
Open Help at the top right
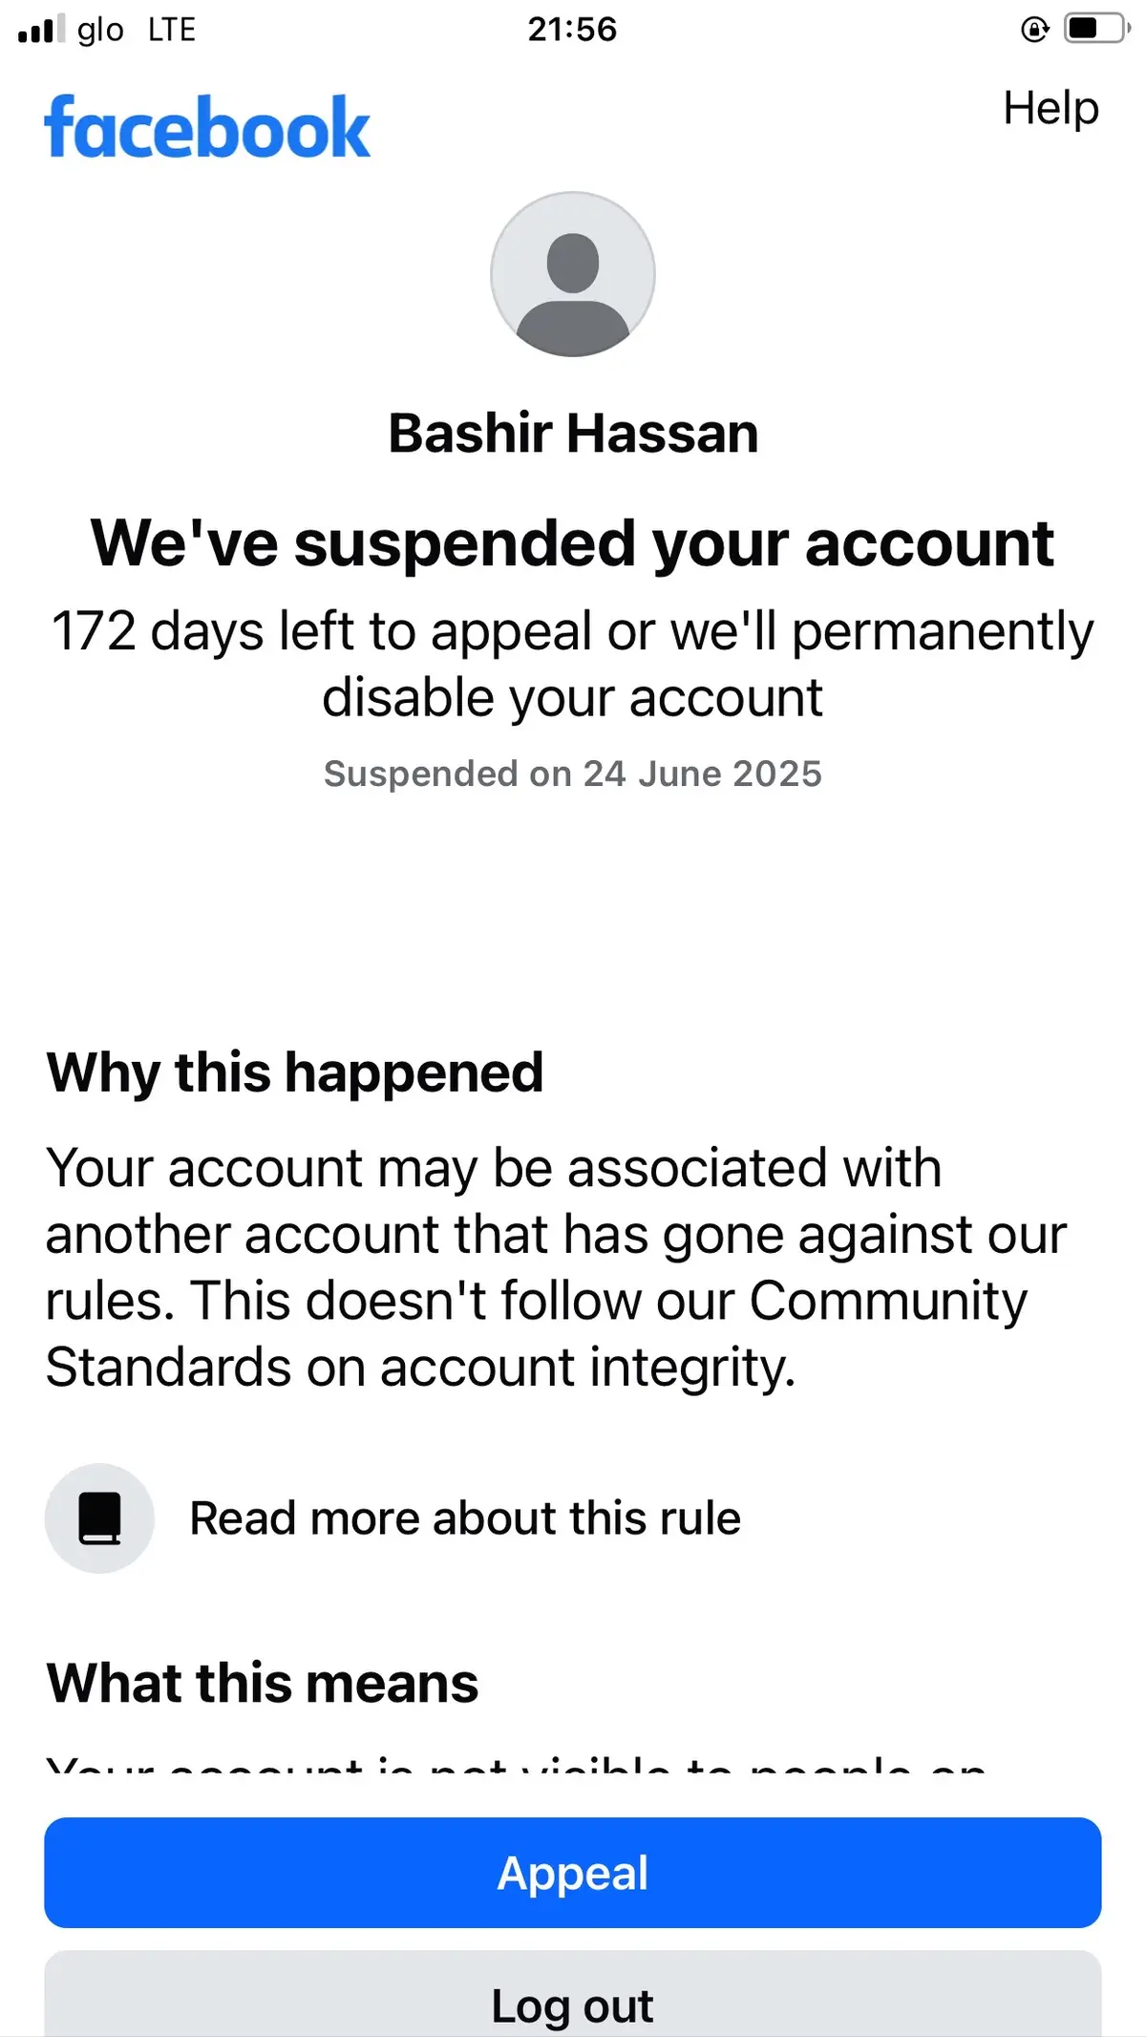pos(1050,108)
